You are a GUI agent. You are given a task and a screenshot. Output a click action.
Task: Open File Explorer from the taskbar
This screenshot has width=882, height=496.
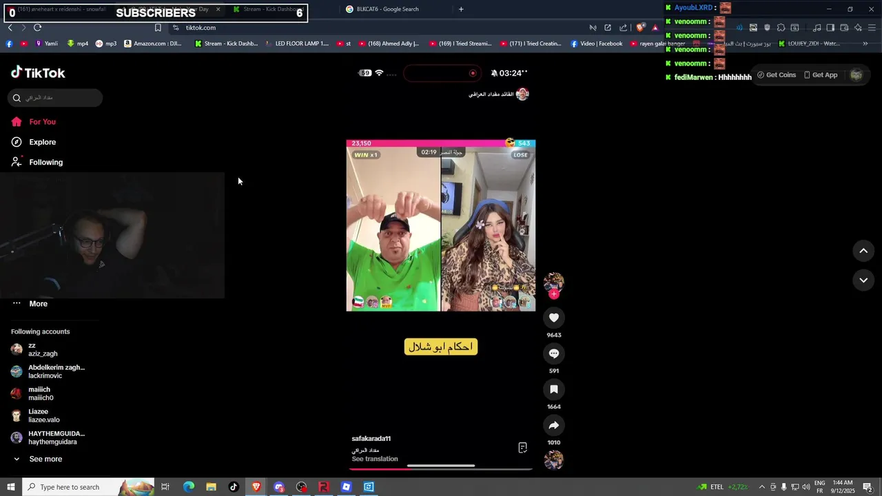(211, 487)
